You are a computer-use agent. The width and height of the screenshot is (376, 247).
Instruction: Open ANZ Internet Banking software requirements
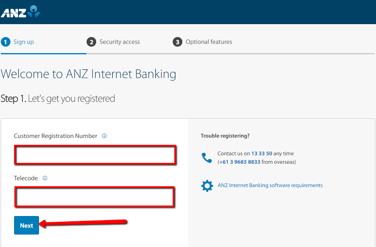coord(270,185)
